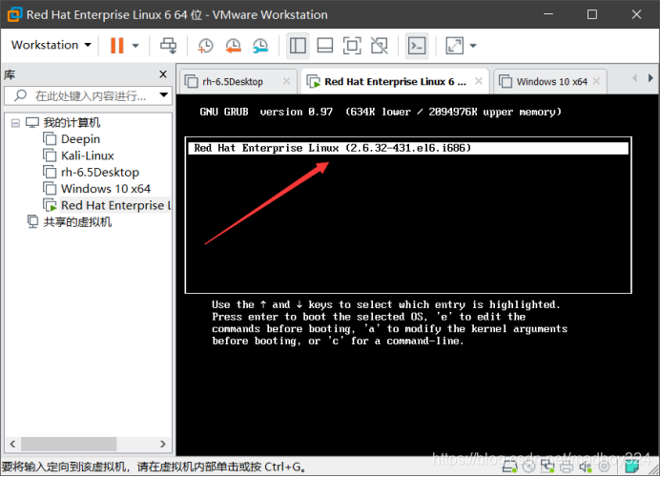Toggle the thumbnail bar view icon

coord(325,46)
